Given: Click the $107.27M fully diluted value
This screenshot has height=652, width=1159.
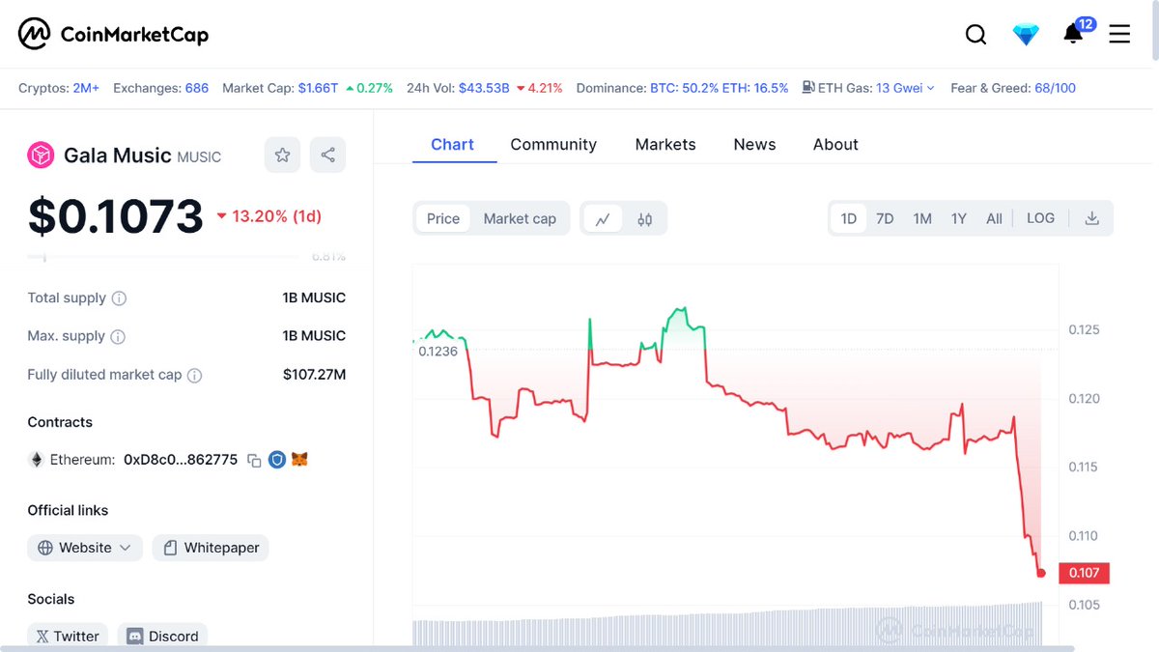Looking at the screenshot, I should (x=314, y=375).
